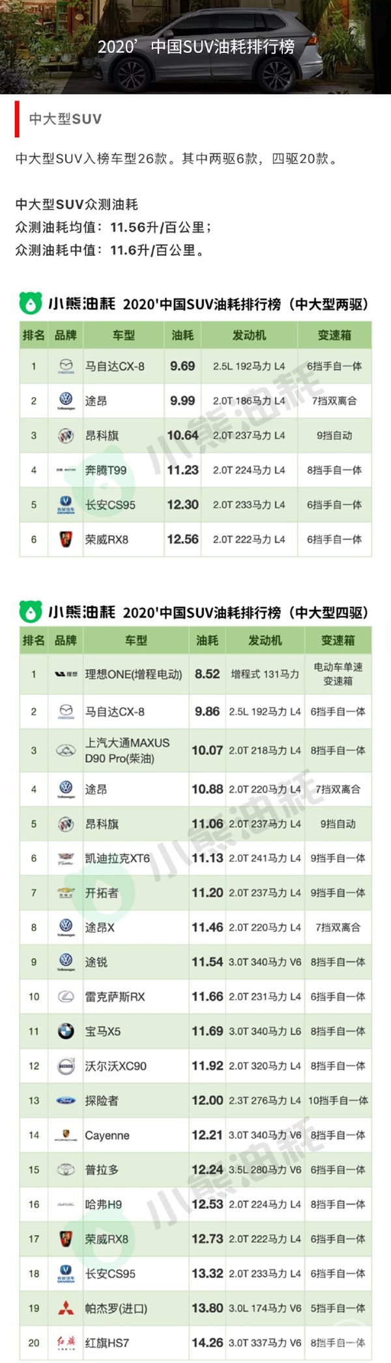391x1363 pixels.
Task: Click the Mitsubishi logo beside 帕杰罗(进口)
Action: pos(66,1308)
